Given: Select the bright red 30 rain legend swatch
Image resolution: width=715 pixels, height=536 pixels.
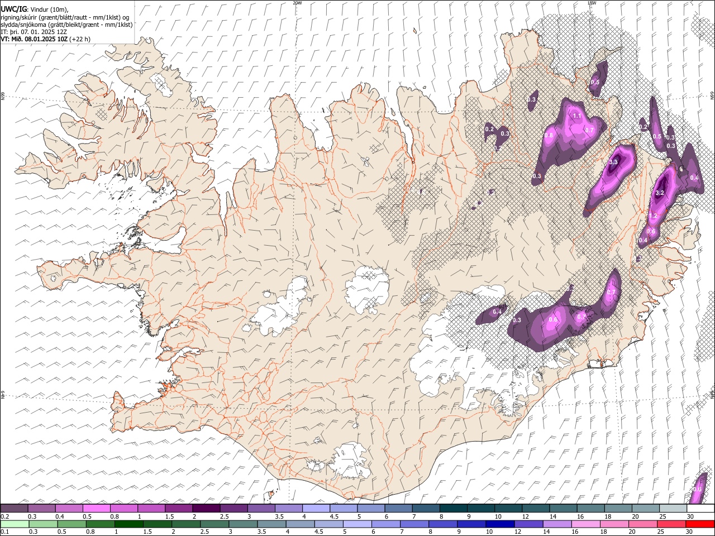Looking at the screenshot, I should pyautogui.click(x=699, y=524).
